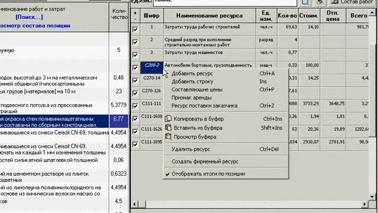Click the Paste from buffer icon
This screenshot has width=378, height=213.
click(x=168, y=128)
